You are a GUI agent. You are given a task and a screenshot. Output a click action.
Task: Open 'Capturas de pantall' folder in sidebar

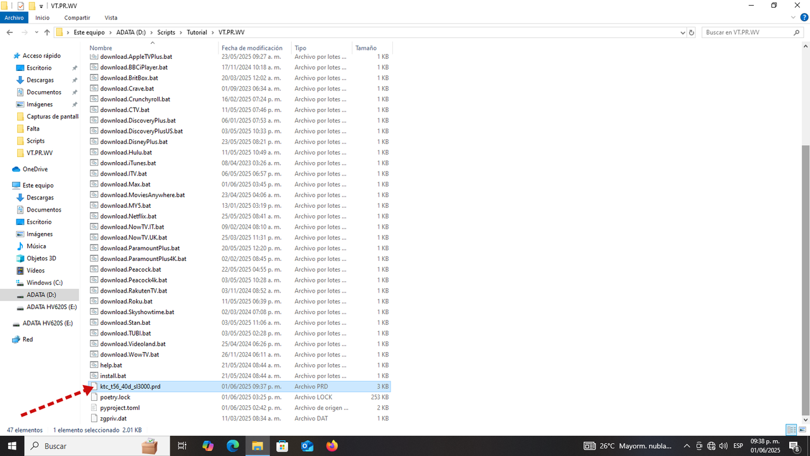pyautogui.click(x=53, y=117)
